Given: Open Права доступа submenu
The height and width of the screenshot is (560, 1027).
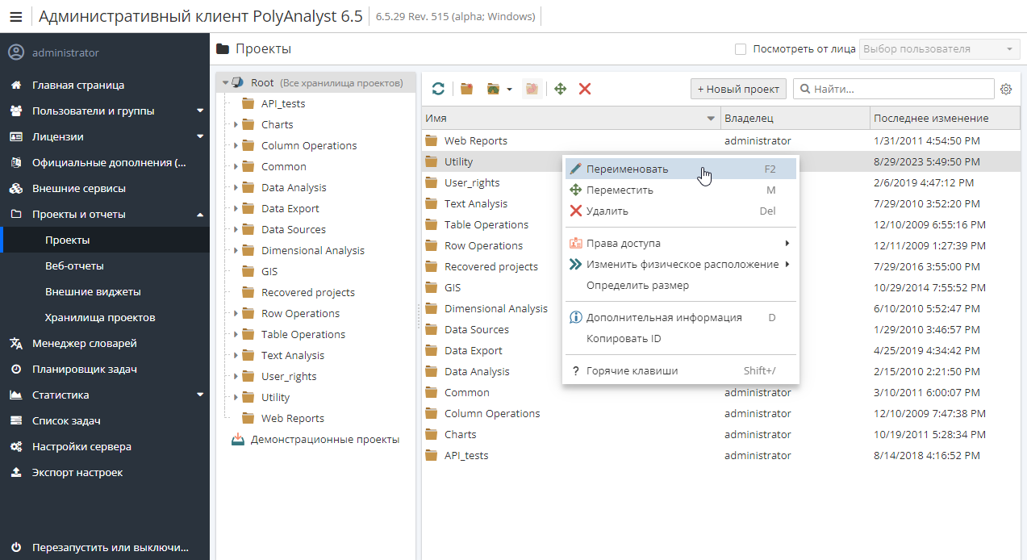Looking at the screenshot, I should click(681, 243).
